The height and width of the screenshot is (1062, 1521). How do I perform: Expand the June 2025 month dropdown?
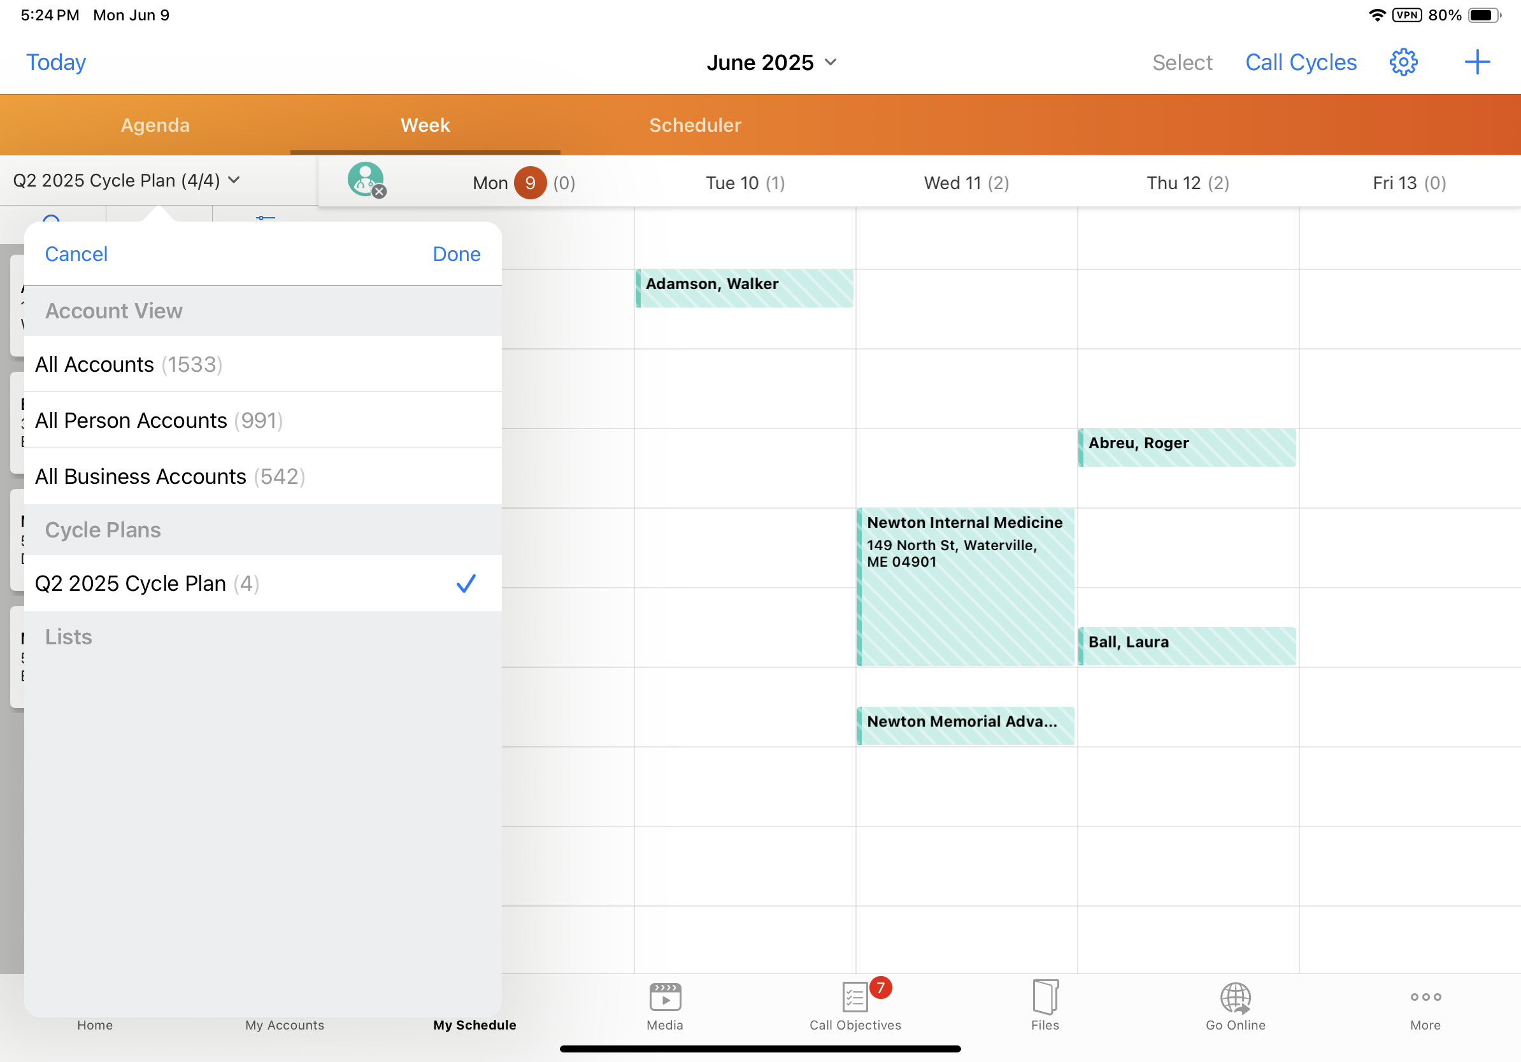click(771, 62)
